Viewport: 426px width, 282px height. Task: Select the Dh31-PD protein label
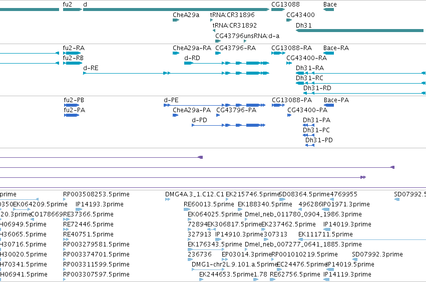(319, 140)
